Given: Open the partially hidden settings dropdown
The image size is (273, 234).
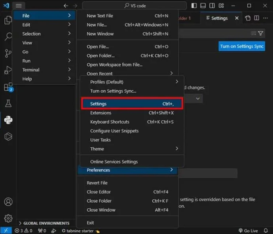Looking at the screenshot, I should point(193,99).
